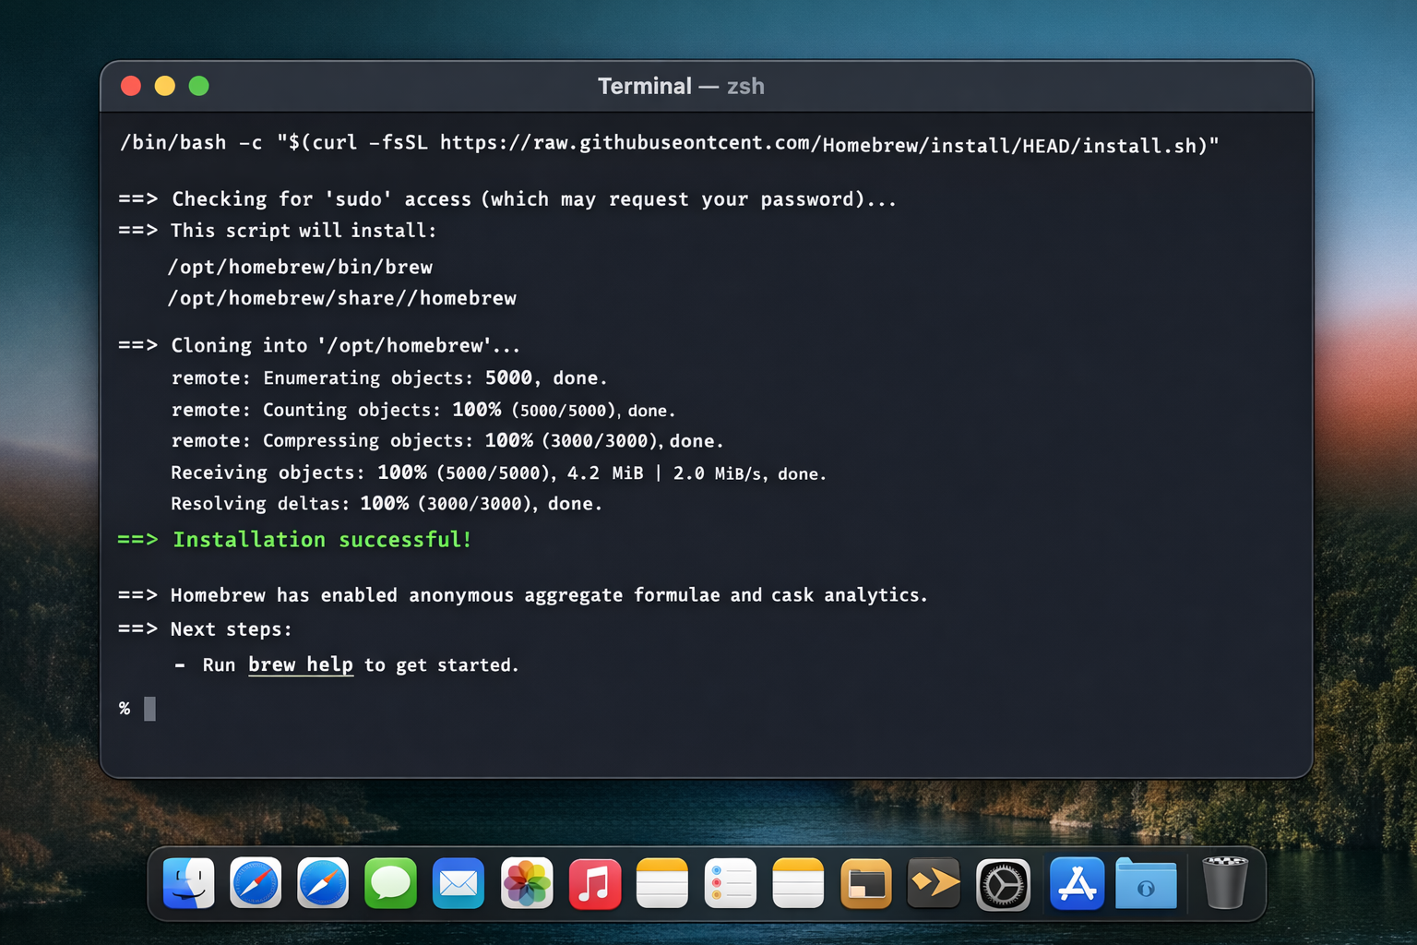This screenshot has width=1417, height=945.
Task: Open System Settings gear icon
Action: pos(1003,885)
